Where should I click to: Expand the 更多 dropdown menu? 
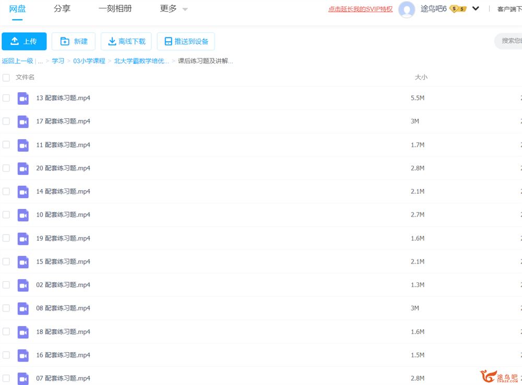[173, 9]
